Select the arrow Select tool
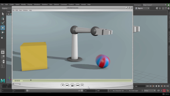The image size is (170, 96). [x=3, y=14]
